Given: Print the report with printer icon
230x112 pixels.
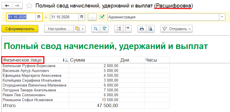Looking at the screenshot, I should [x=142, y=29].
